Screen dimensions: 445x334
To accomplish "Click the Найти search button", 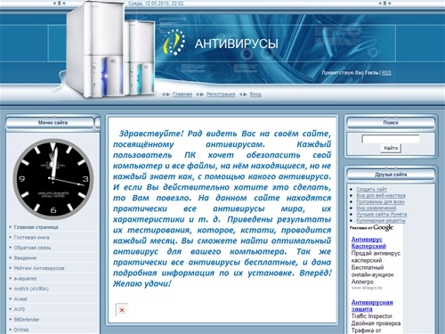I will (391, 148).
